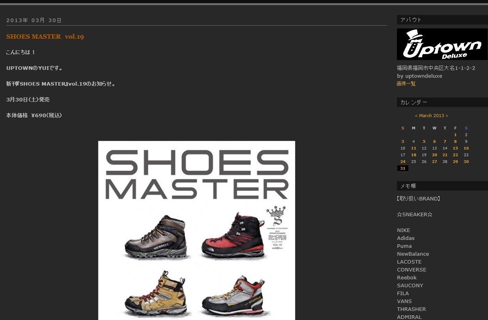Choose March 11 on the calendar
The image size is (488, 320).
click(413, 148)
